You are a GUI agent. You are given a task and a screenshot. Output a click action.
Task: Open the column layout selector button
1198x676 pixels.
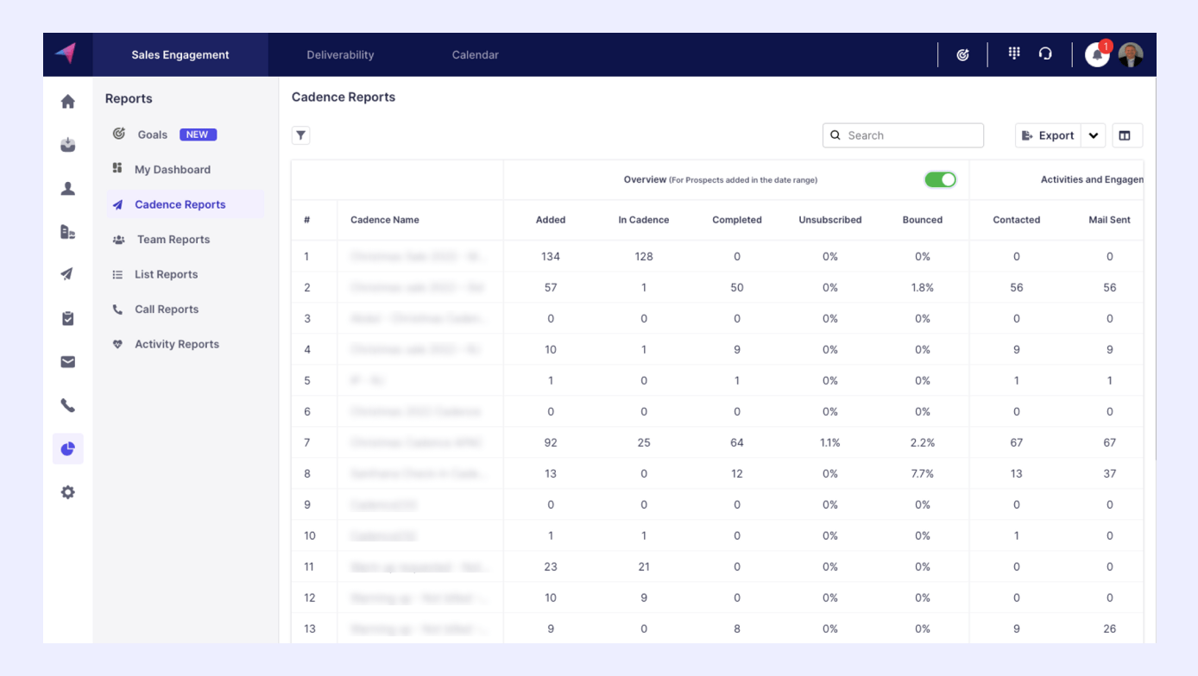(1125, 135)
